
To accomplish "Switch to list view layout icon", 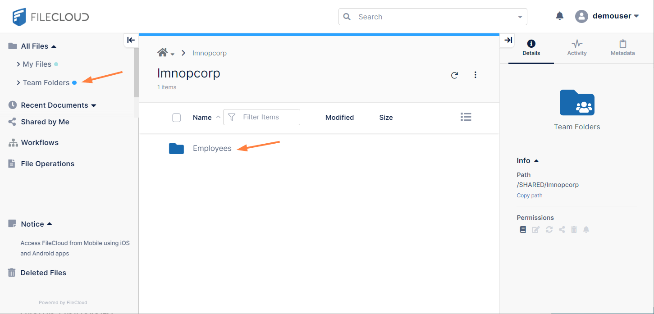I will pos(466,117).
